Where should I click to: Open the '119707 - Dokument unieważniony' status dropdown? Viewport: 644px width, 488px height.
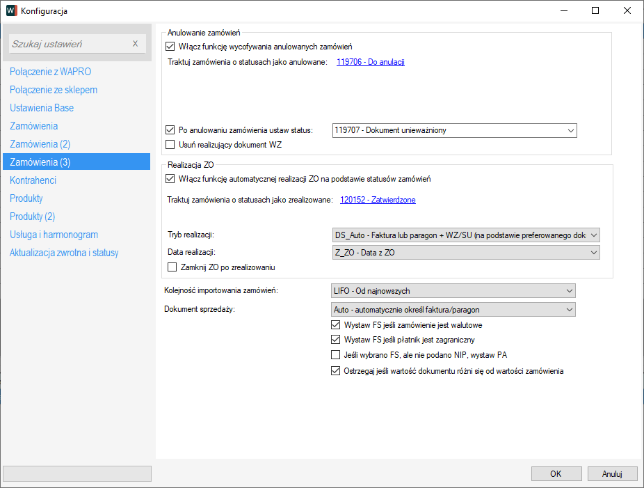pyautogui.click(x=455, y=130)
